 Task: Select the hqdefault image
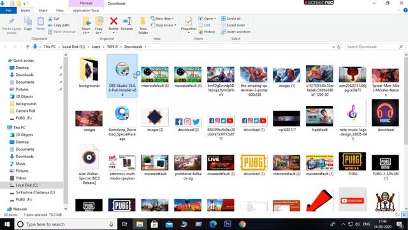pyautogui.click(x=319, y=119)
